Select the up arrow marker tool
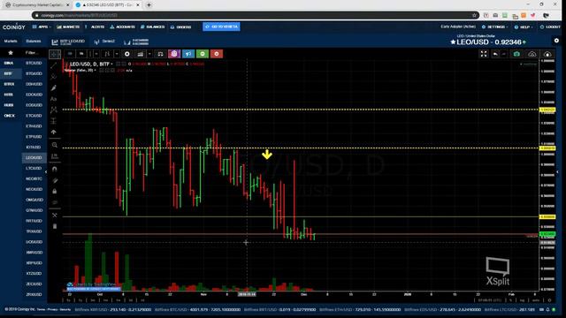 (54, 132)
